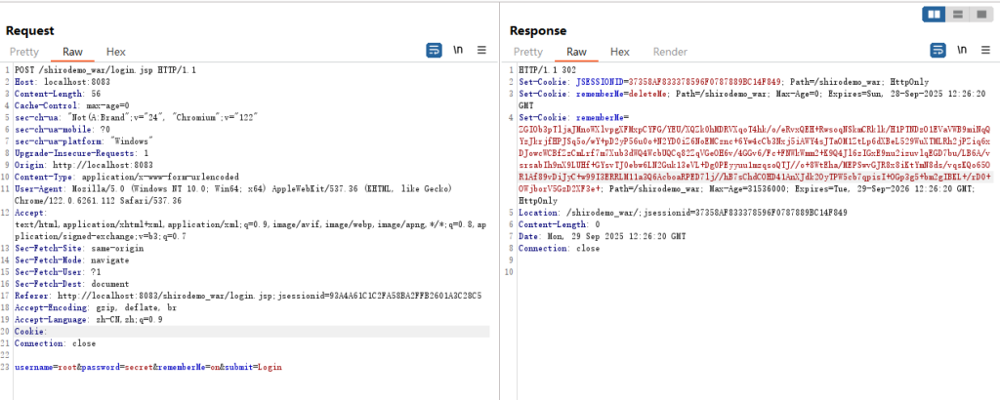The height and width of the screenshot is (400, 1000).
Task: Click the highlighted Cookie header line
Action: coord(31,332)
